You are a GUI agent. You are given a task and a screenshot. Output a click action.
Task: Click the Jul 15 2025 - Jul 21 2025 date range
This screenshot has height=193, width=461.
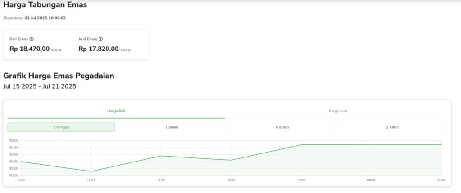pyautogui.click(x=40, y=86)
